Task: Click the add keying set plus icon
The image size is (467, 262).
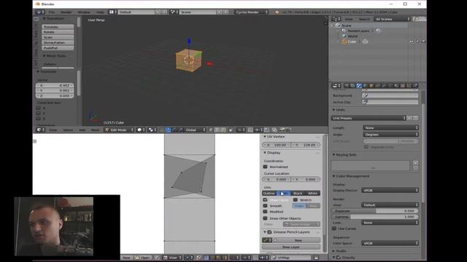Action: pos(416,163)
